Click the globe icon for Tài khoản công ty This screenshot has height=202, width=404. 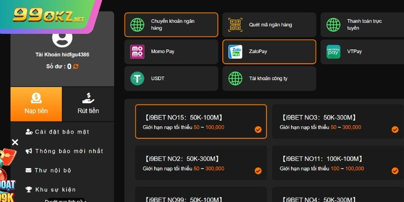[x=235, y=78]
